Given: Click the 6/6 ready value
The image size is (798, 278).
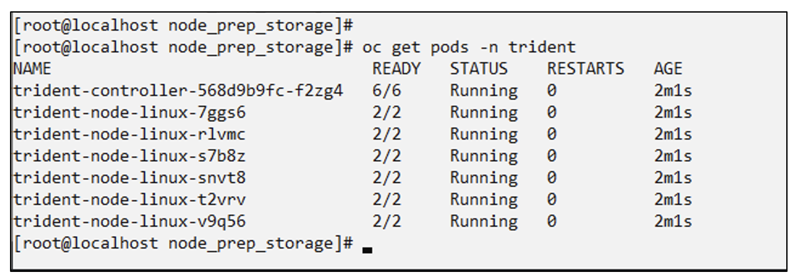Looking at the screenshot, I should coord(386,91).
